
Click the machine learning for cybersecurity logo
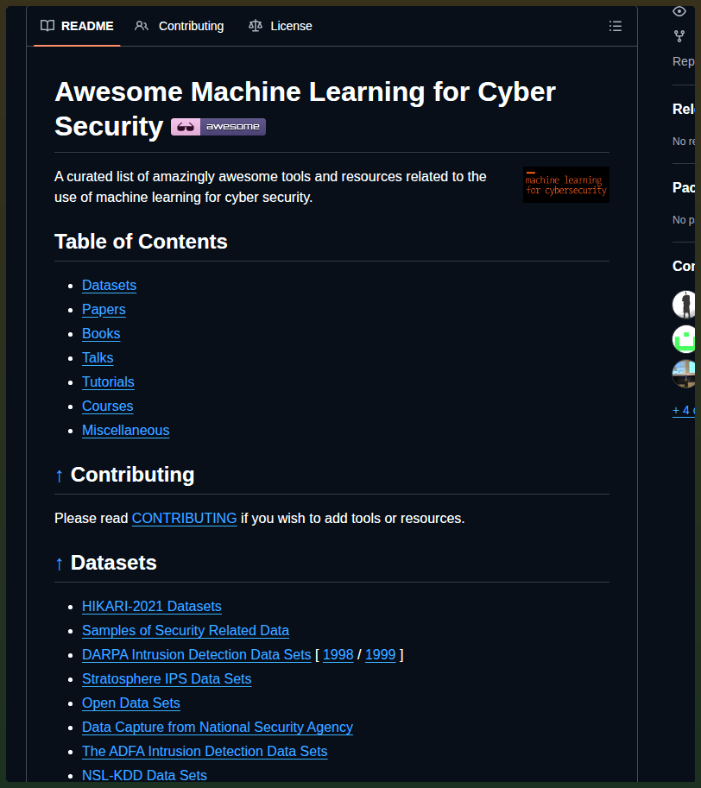coord(565,185)
